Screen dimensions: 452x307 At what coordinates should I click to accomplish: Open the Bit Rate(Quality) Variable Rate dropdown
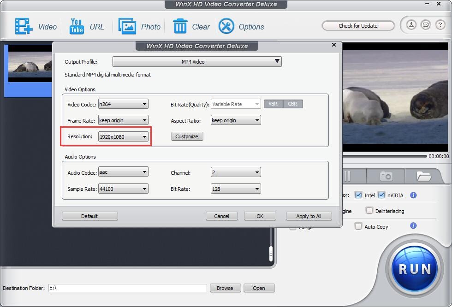pos(236,104)
